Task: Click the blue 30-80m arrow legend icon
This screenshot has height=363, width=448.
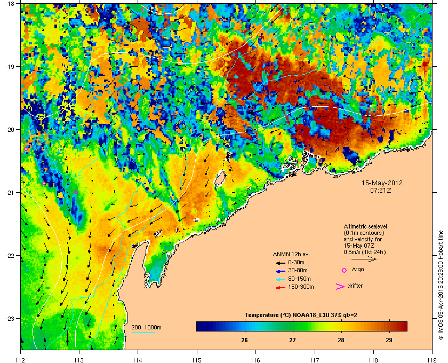Action: click(x=281, y=271)
